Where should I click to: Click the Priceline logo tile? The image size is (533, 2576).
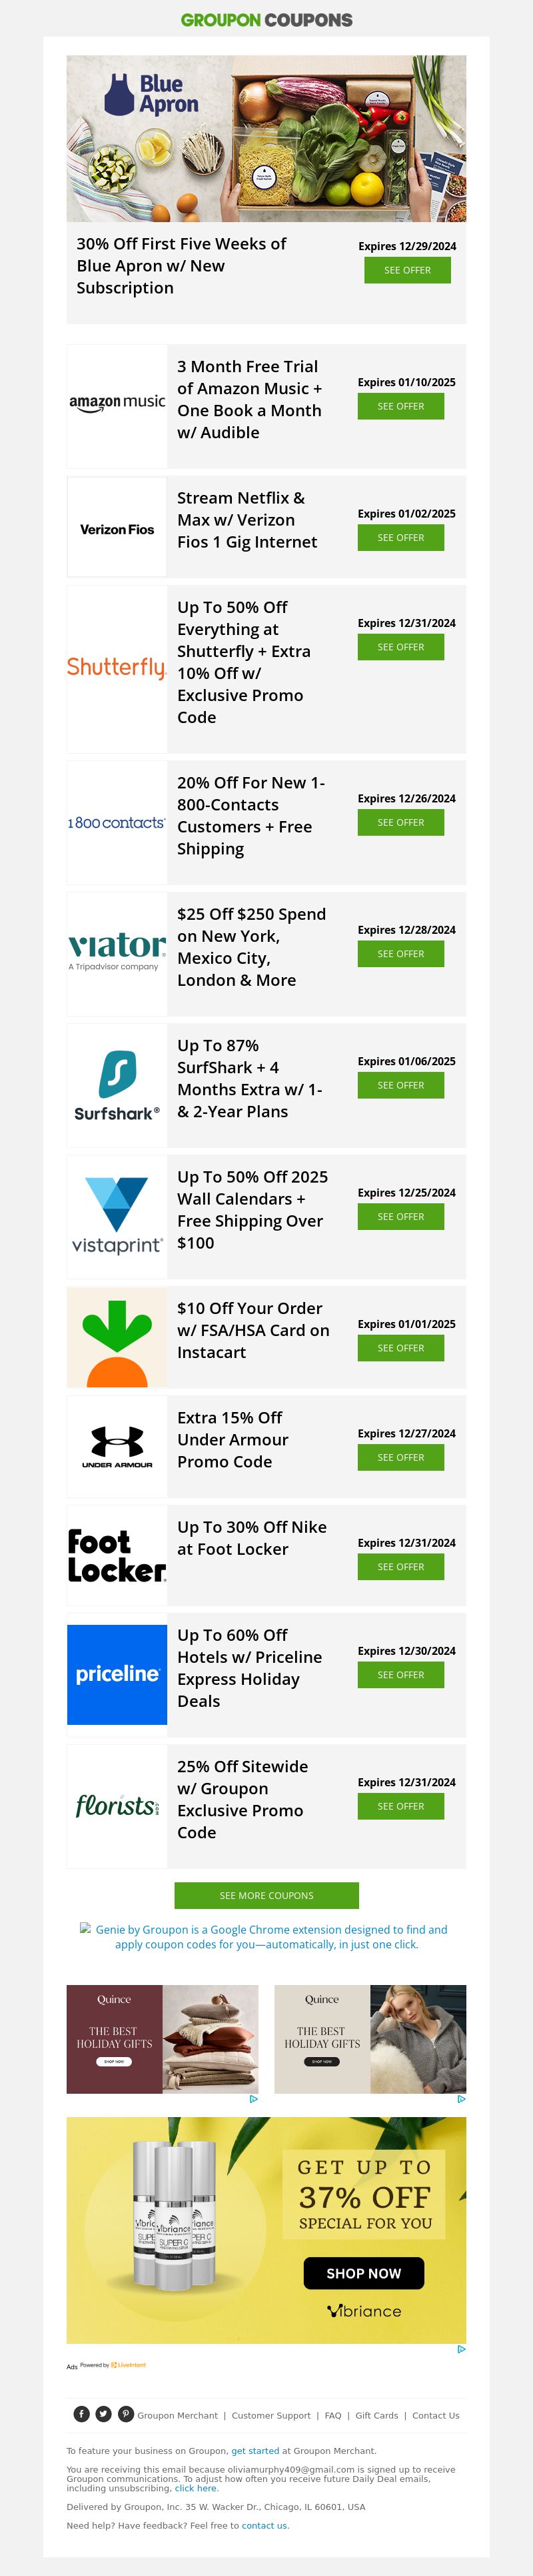[x=117, y=1674]
